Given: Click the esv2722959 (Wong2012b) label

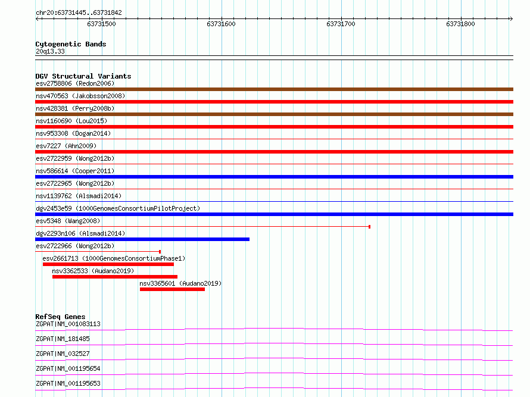Looking at the screenshot, I should 75,158.
